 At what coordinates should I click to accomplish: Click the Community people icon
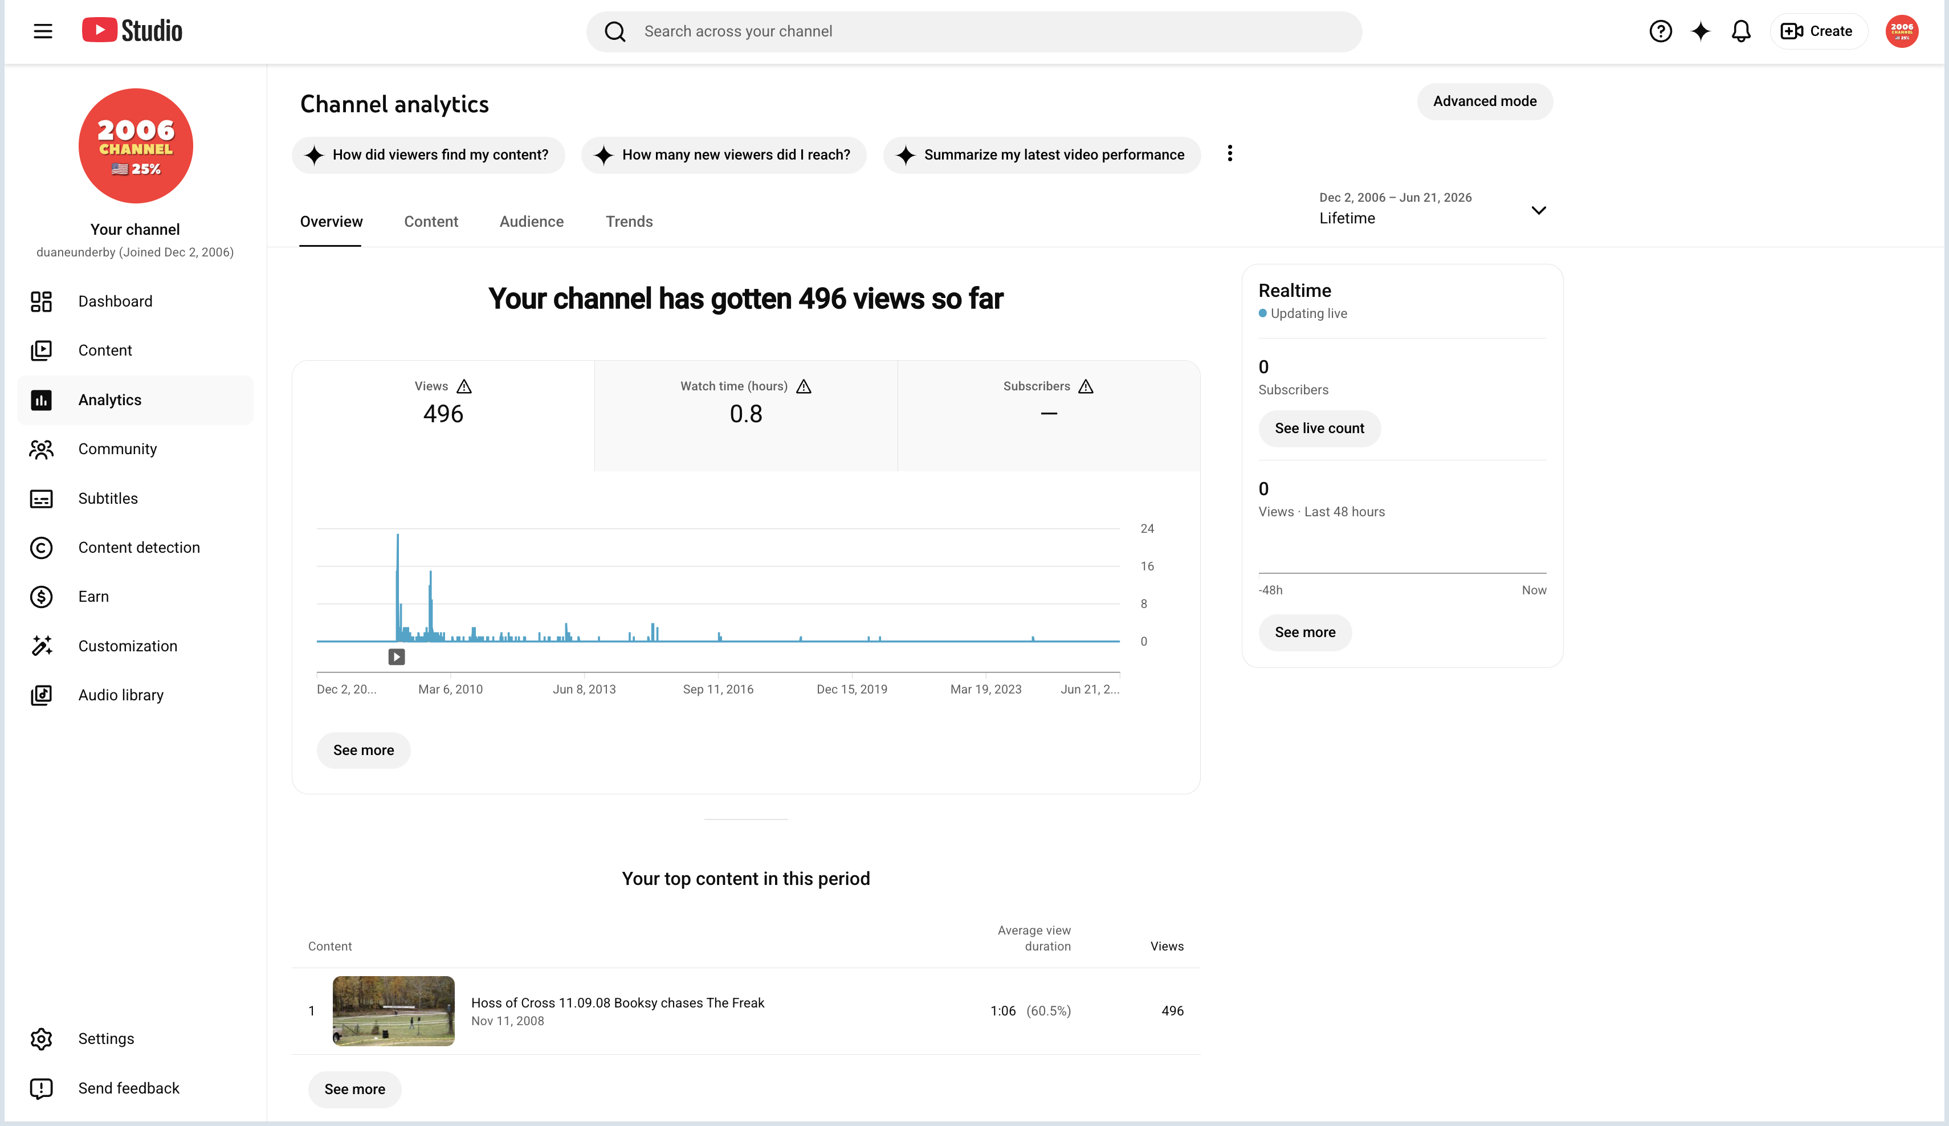coord(41,449)
